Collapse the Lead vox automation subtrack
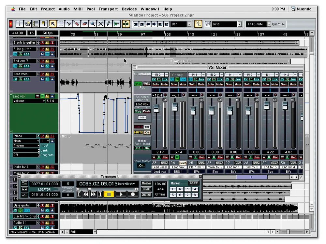The height and width of the screenshot is (244, 326). (x=11, y=95)
